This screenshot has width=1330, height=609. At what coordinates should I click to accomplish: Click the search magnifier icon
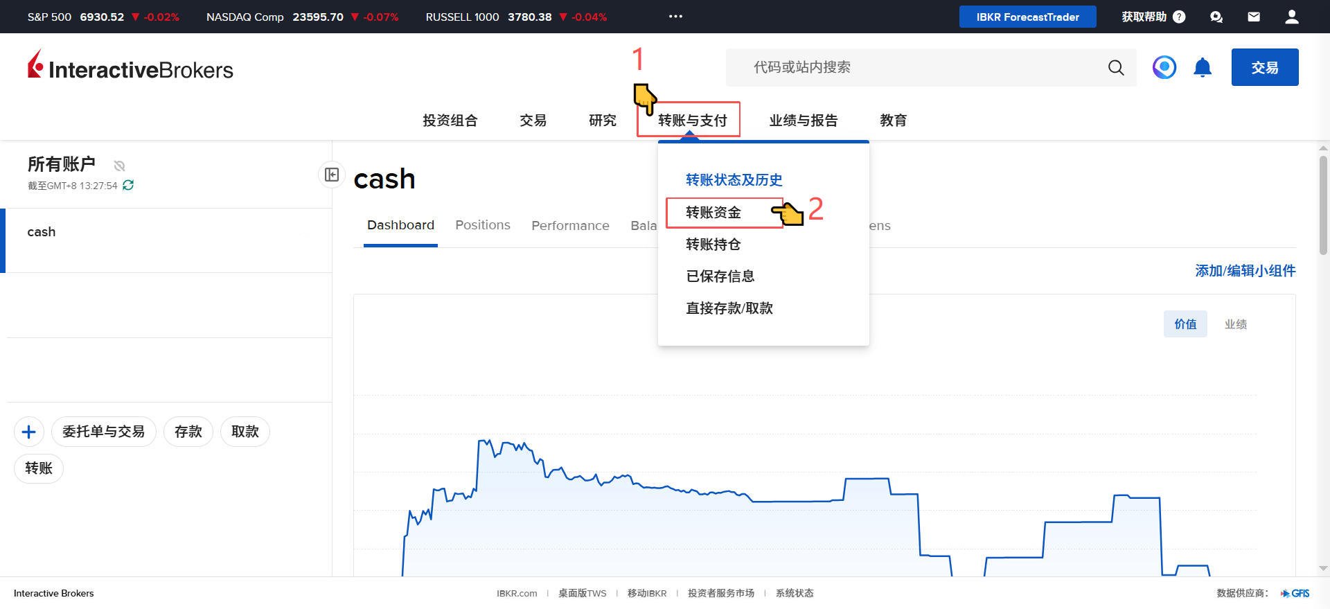1115,67
